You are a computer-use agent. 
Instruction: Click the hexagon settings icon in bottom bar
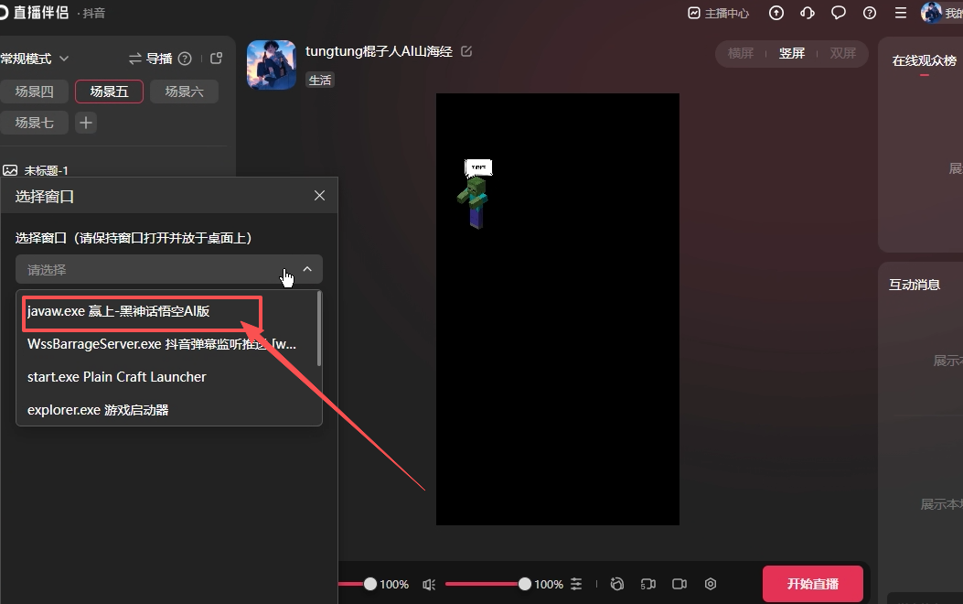point(711,584)
